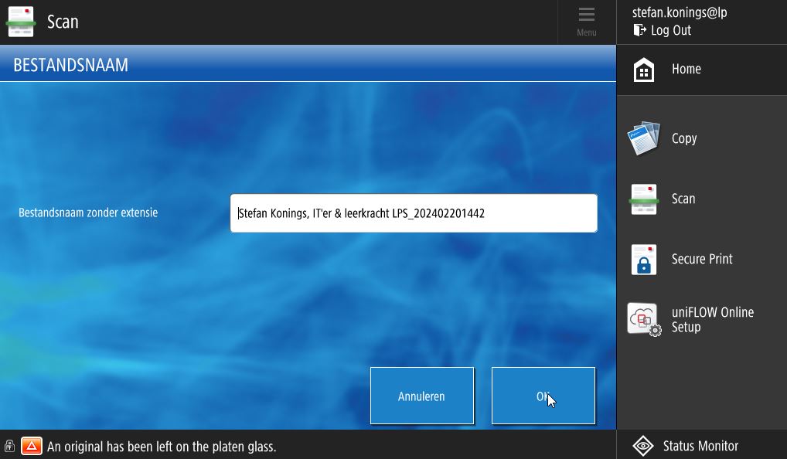Open the Copy function icon

pos(643,138)
